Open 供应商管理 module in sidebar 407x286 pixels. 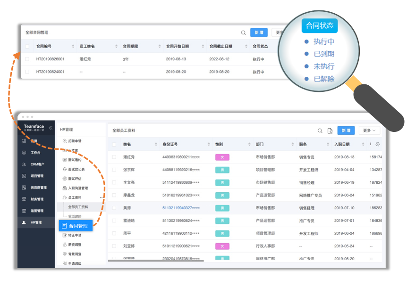pyautogui.click(x=38, y=188)
